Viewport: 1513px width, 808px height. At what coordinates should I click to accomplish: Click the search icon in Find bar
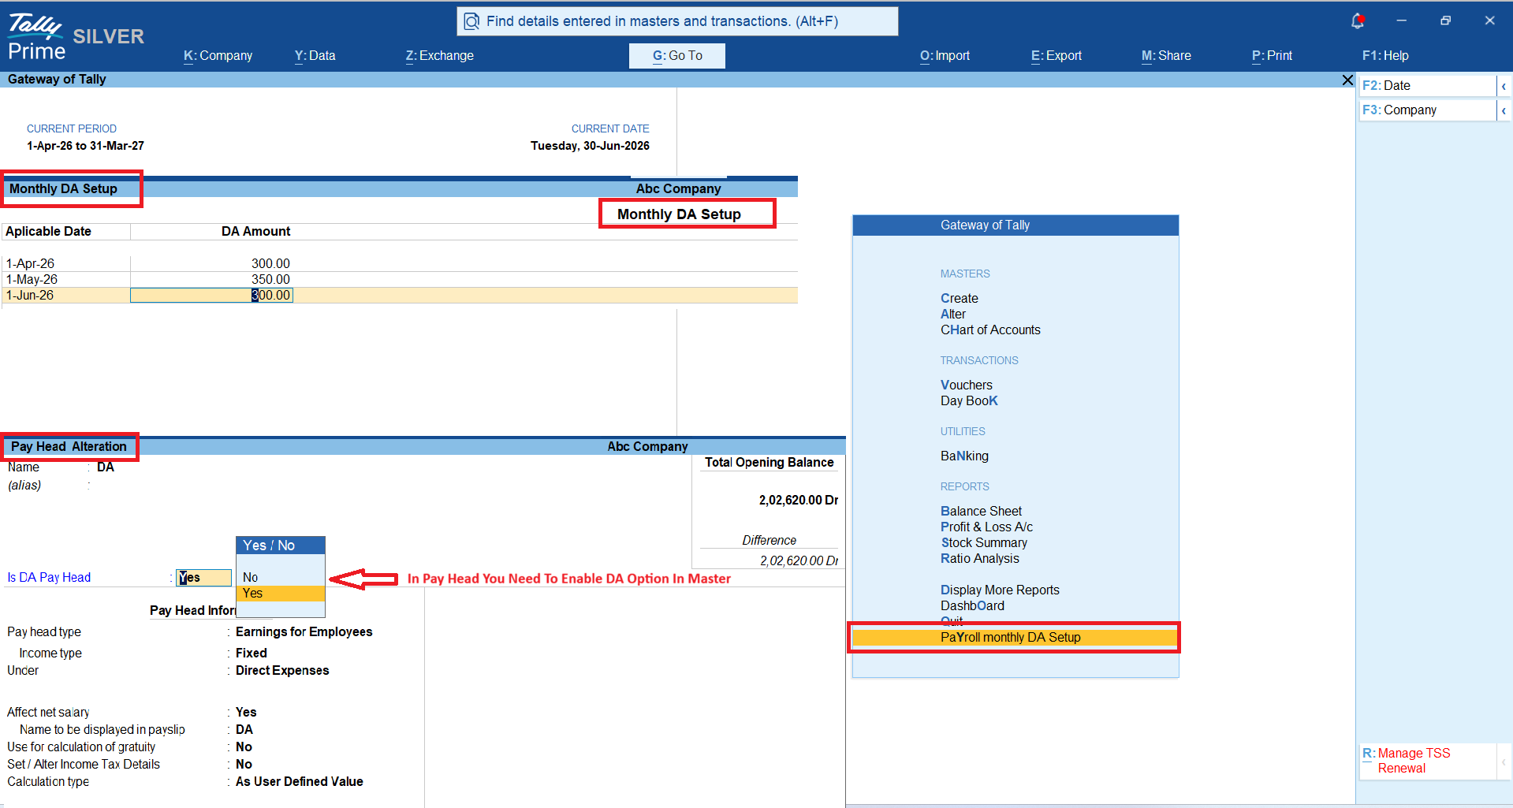coord(471,21)
